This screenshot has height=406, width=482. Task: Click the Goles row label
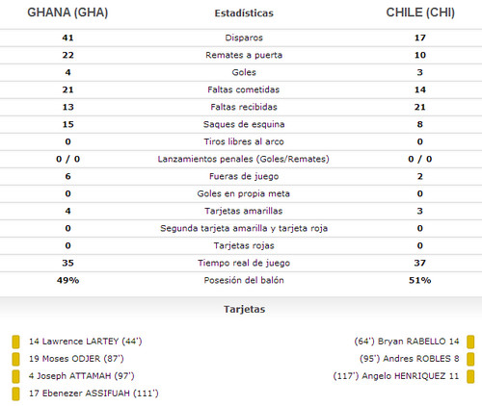pyautogui.click(x=244, y=72)
